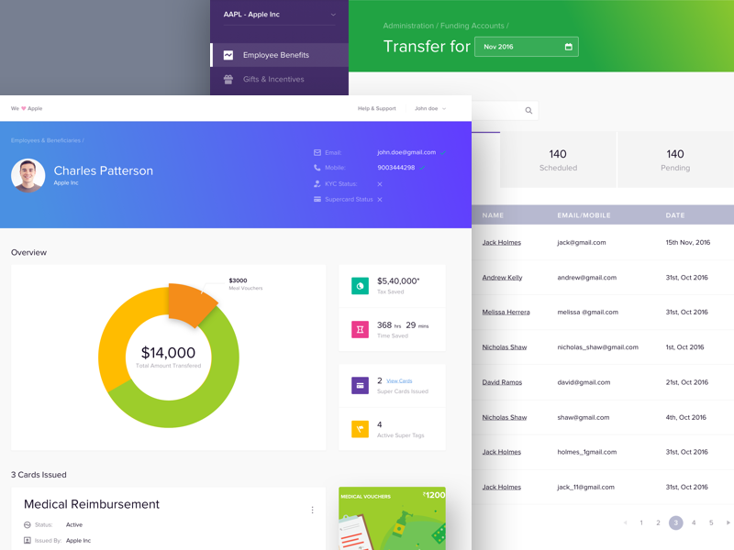Click the orange Meal Vouchers chart segment
The width and height of the screenshot is (734, 550).
(x=192, y=305)
